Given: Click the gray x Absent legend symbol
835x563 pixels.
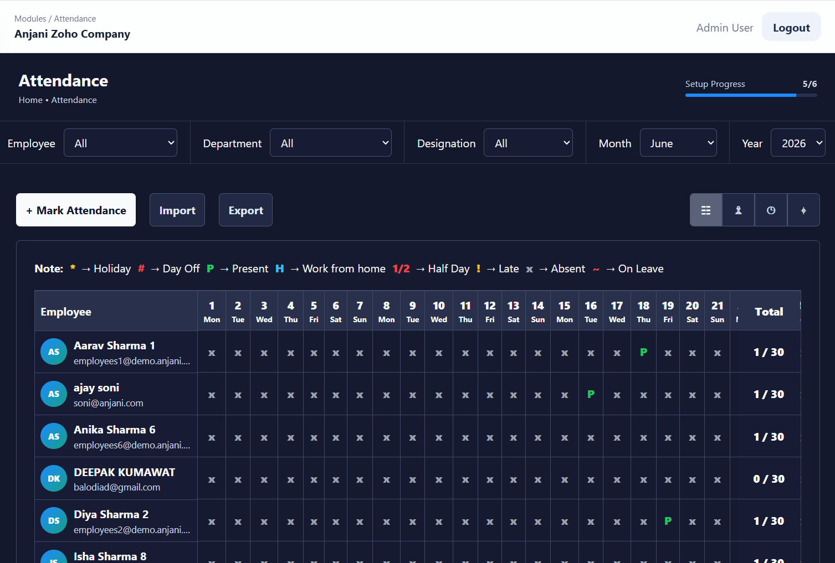Looking at the screenshot, I should coord(529,270).
